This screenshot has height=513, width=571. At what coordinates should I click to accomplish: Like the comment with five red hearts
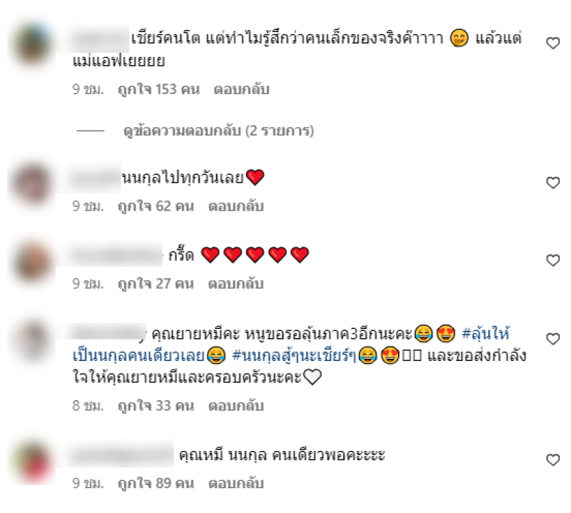[552, 260]
